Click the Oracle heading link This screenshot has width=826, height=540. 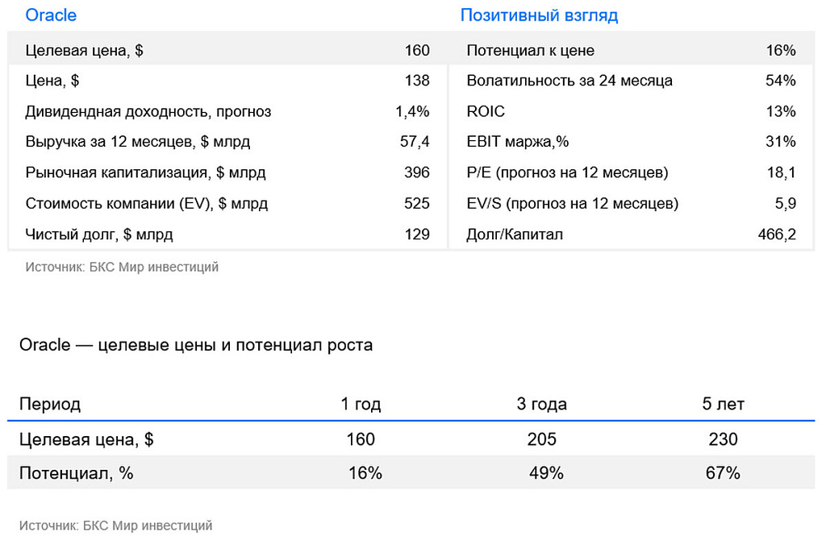coord(51,15)
